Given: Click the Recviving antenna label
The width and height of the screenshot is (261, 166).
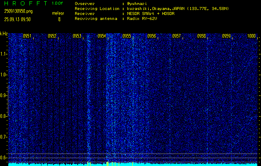Looking at the screenshot, I should 96,19.
